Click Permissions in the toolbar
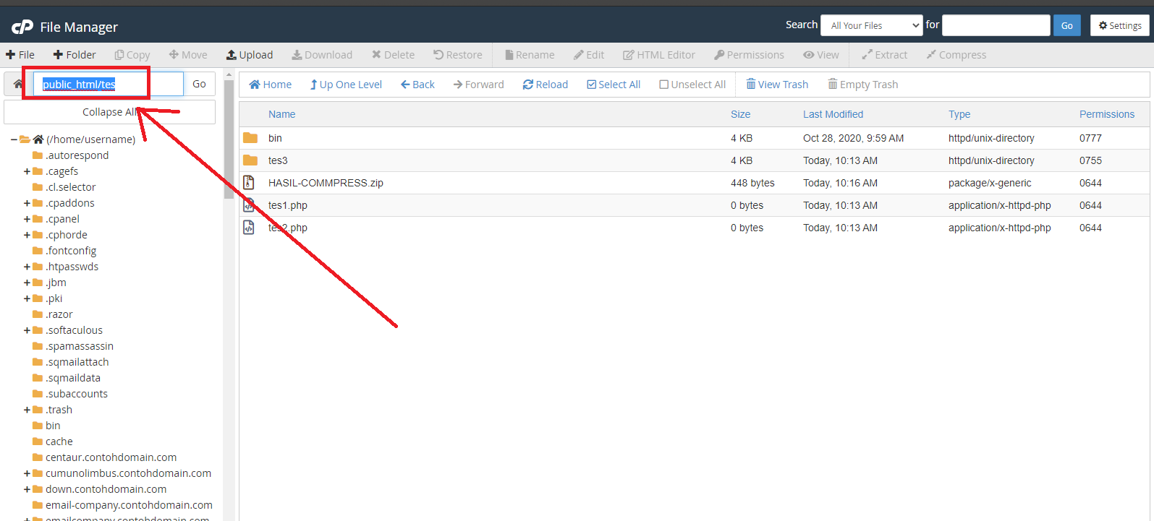Viewport: 1154px width, 521px height. click(749, 55)
